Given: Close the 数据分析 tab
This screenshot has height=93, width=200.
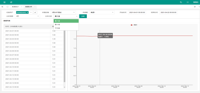Looking at the screenshot, I should 35,7.
